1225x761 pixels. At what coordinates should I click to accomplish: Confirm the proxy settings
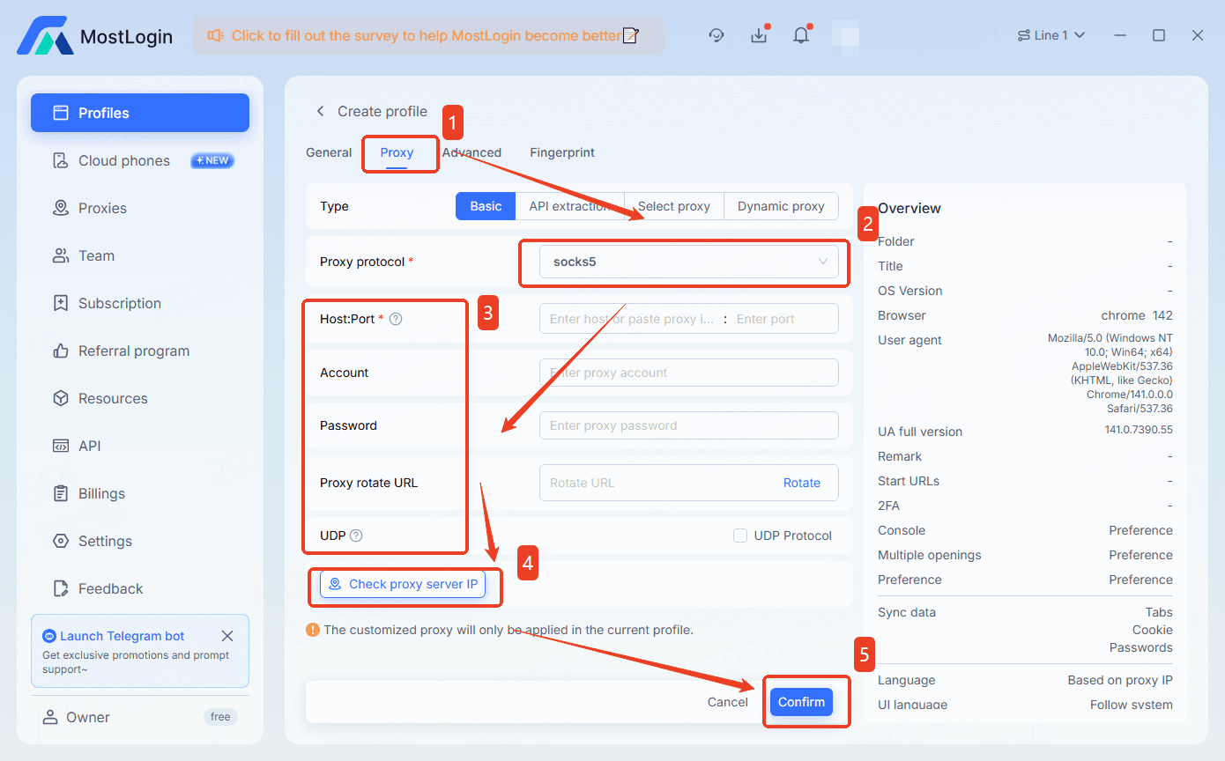pos(801,701)
